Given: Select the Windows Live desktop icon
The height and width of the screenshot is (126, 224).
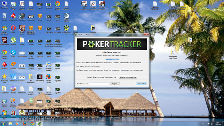Looking at the screenshot, I should pos(4,114).
